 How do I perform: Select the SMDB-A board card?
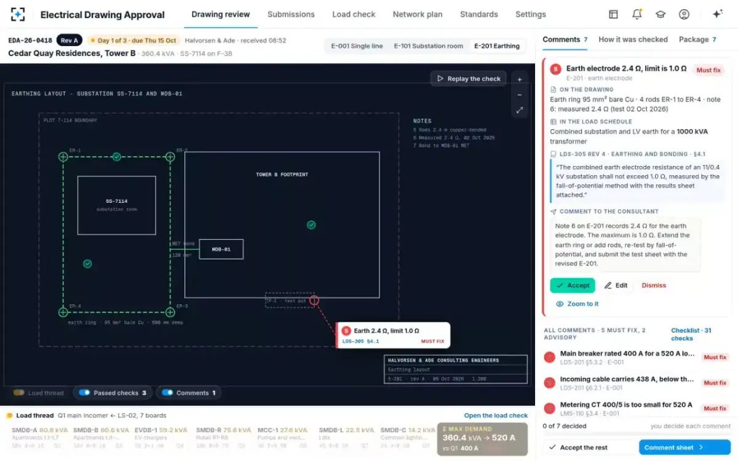coord(39,438)
